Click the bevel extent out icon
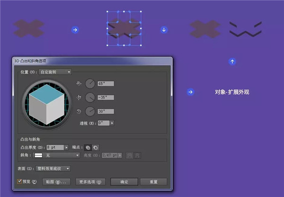Image resolution: width=284 pixels, height=197 pixels. (130, 155)
